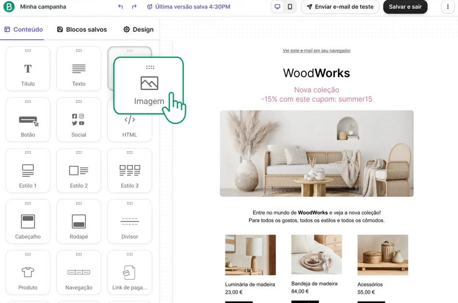Open version history clock icon
The width and height of the screenshot is (458, 303).
pos(149,7)
